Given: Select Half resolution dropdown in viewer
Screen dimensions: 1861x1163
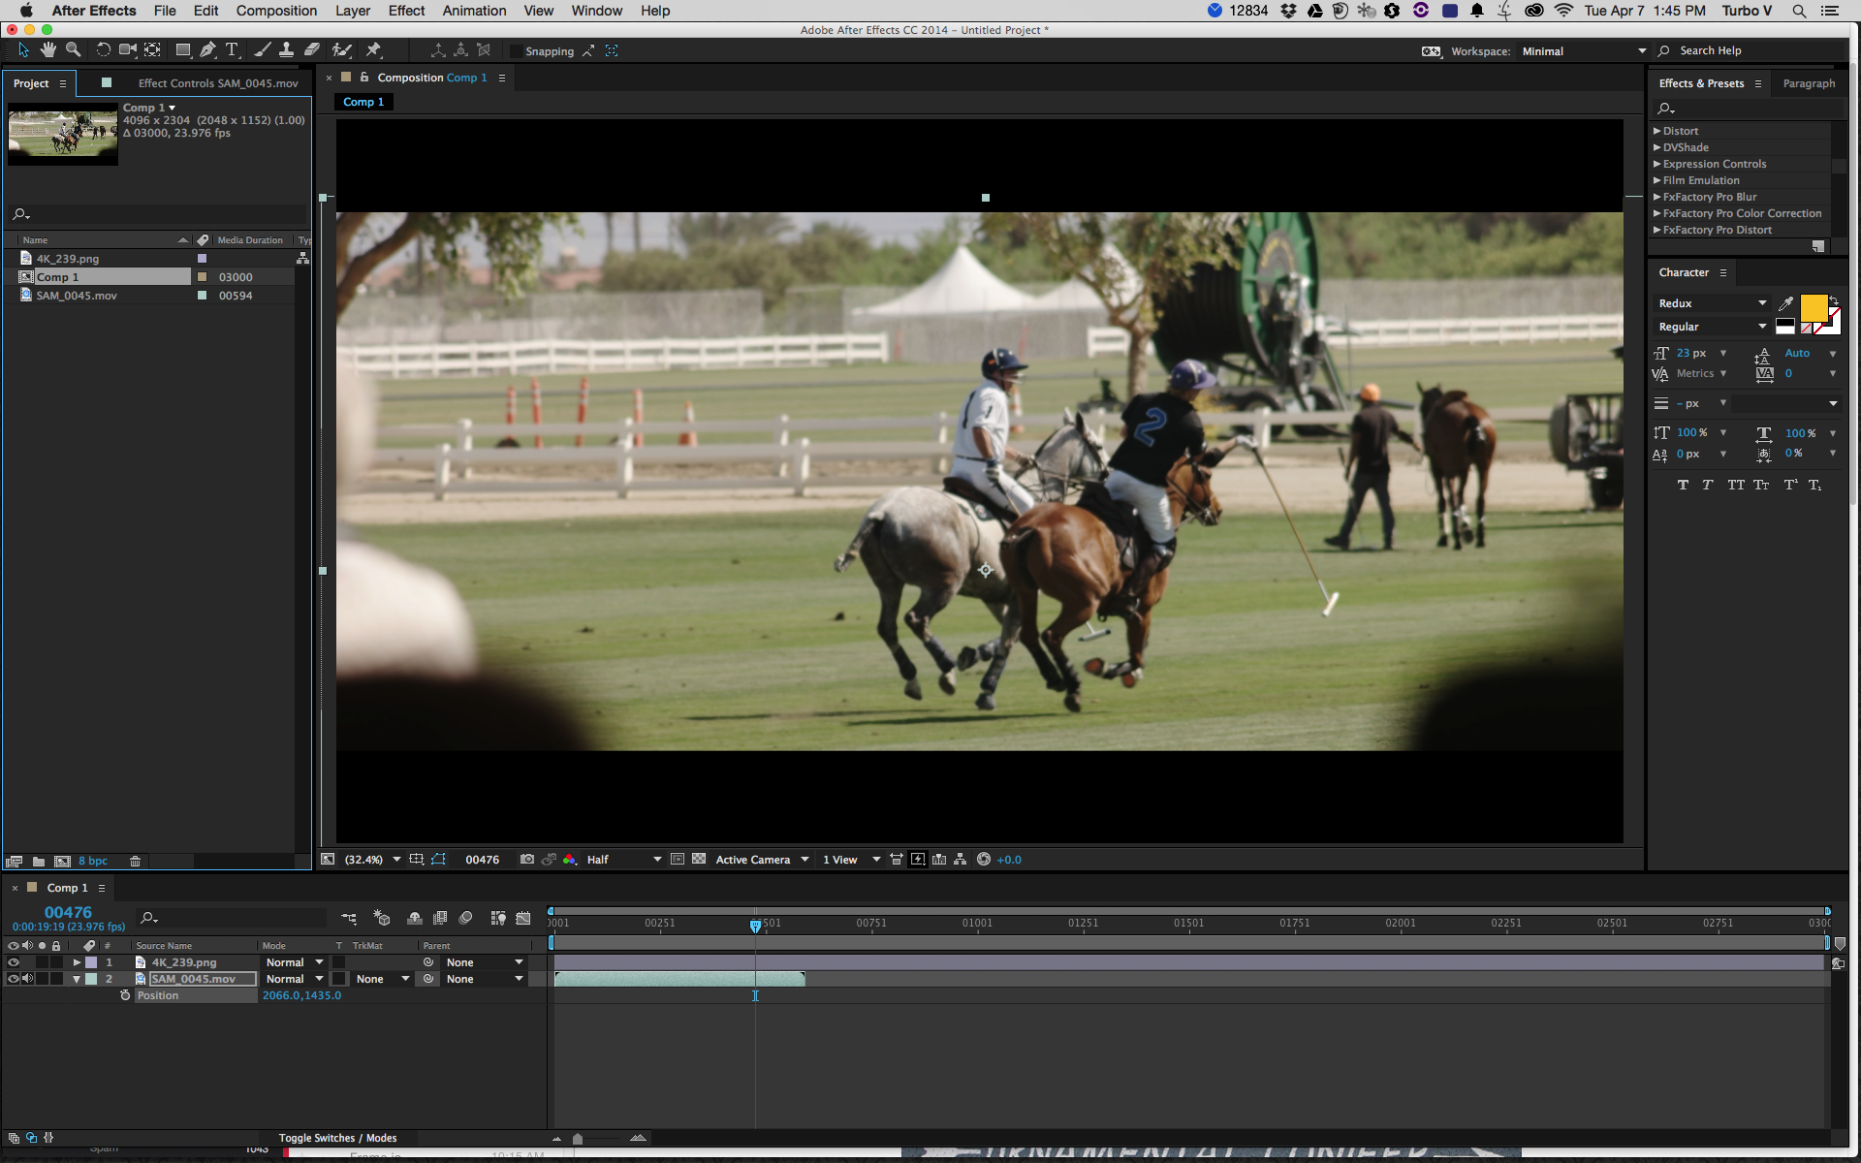Looking at the screenshot, I should [x=621, y=859].
